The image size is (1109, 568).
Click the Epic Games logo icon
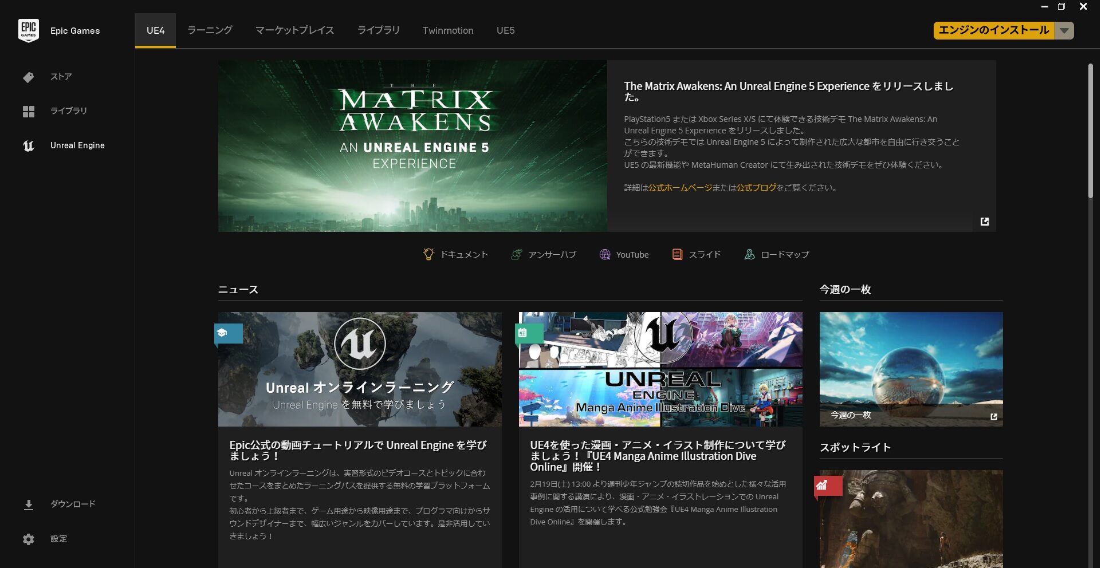point(29,31)
